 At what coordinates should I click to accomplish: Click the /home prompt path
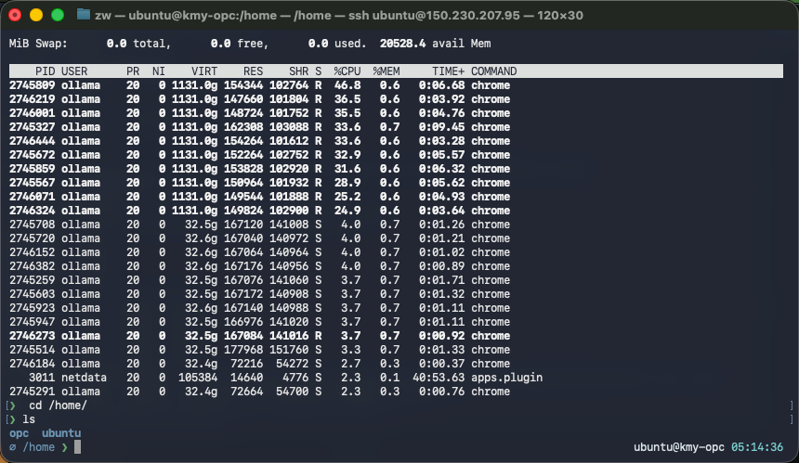[x=39, y=447]
